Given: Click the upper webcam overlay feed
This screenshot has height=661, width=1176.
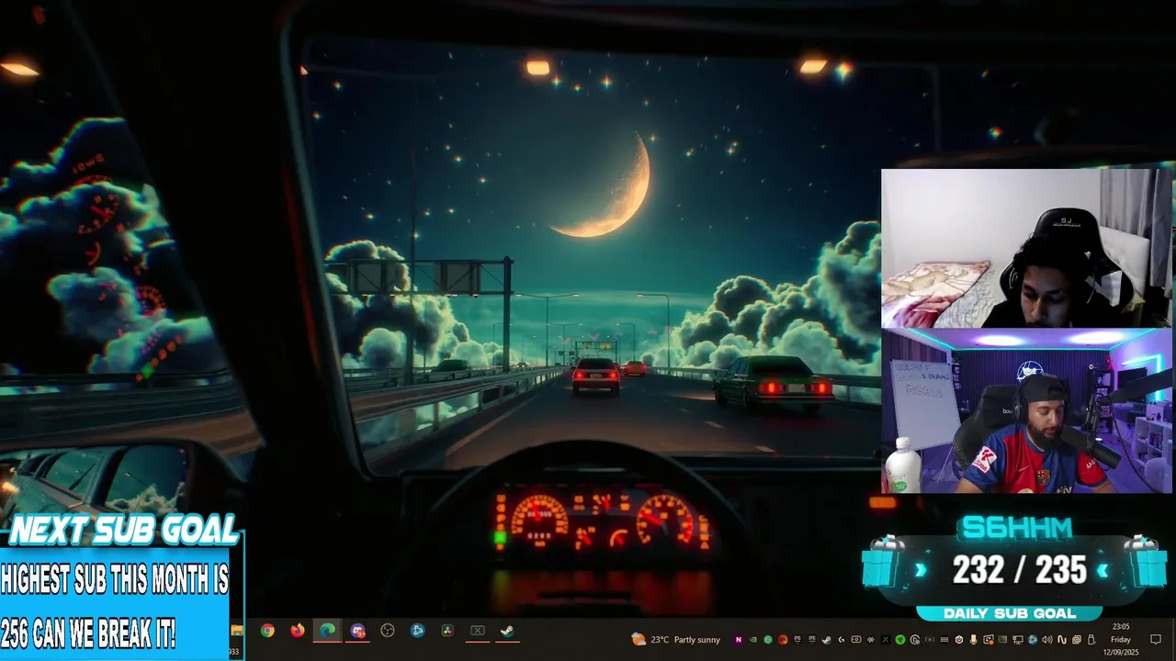Looking at the screenshot, I should (1027, 248).
